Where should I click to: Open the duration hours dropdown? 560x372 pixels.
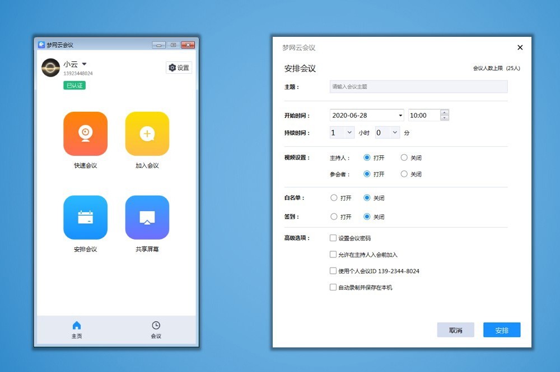(349, 133)
